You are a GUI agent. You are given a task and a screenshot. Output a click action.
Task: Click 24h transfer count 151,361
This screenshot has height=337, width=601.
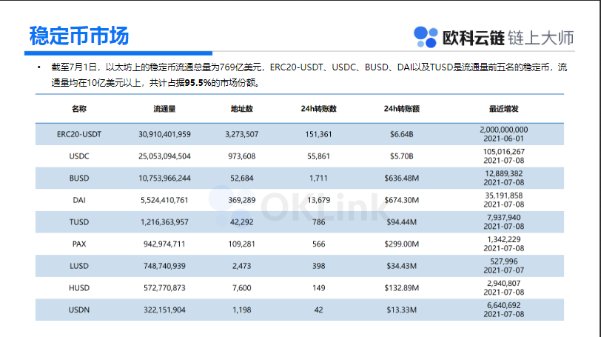pyautogui.click(x=318, y=134)
